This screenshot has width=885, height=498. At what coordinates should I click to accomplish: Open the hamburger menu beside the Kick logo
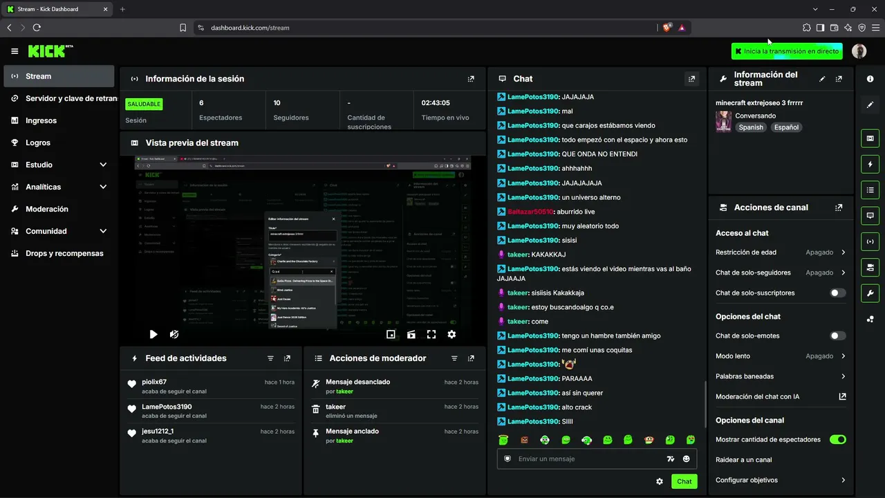tap(15, 51)
